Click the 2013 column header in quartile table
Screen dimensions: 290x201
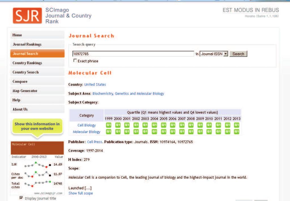236,119
